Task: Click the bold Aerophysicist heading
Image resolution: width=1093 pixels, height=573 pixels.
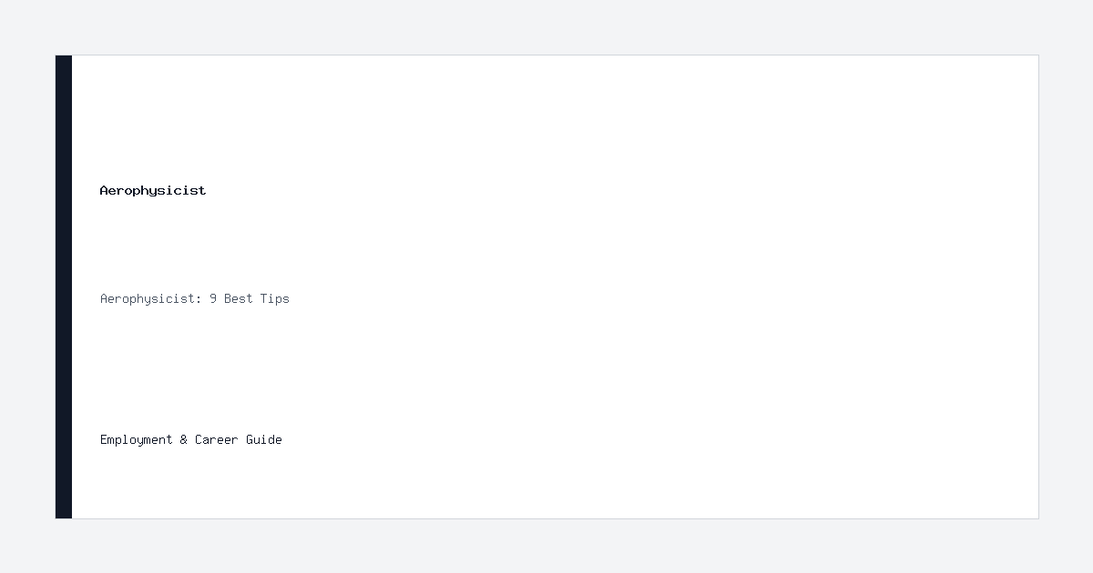Action: pyautogui.click(x=153, y=191)
